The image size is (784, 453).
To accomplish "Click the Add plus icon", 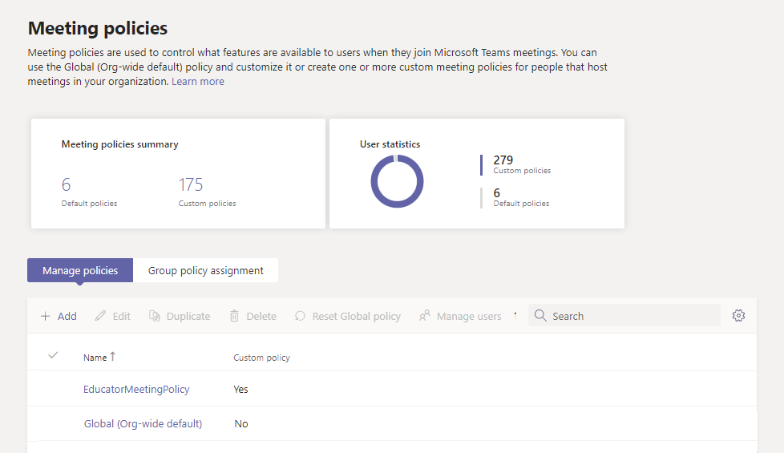I will 45,317.
